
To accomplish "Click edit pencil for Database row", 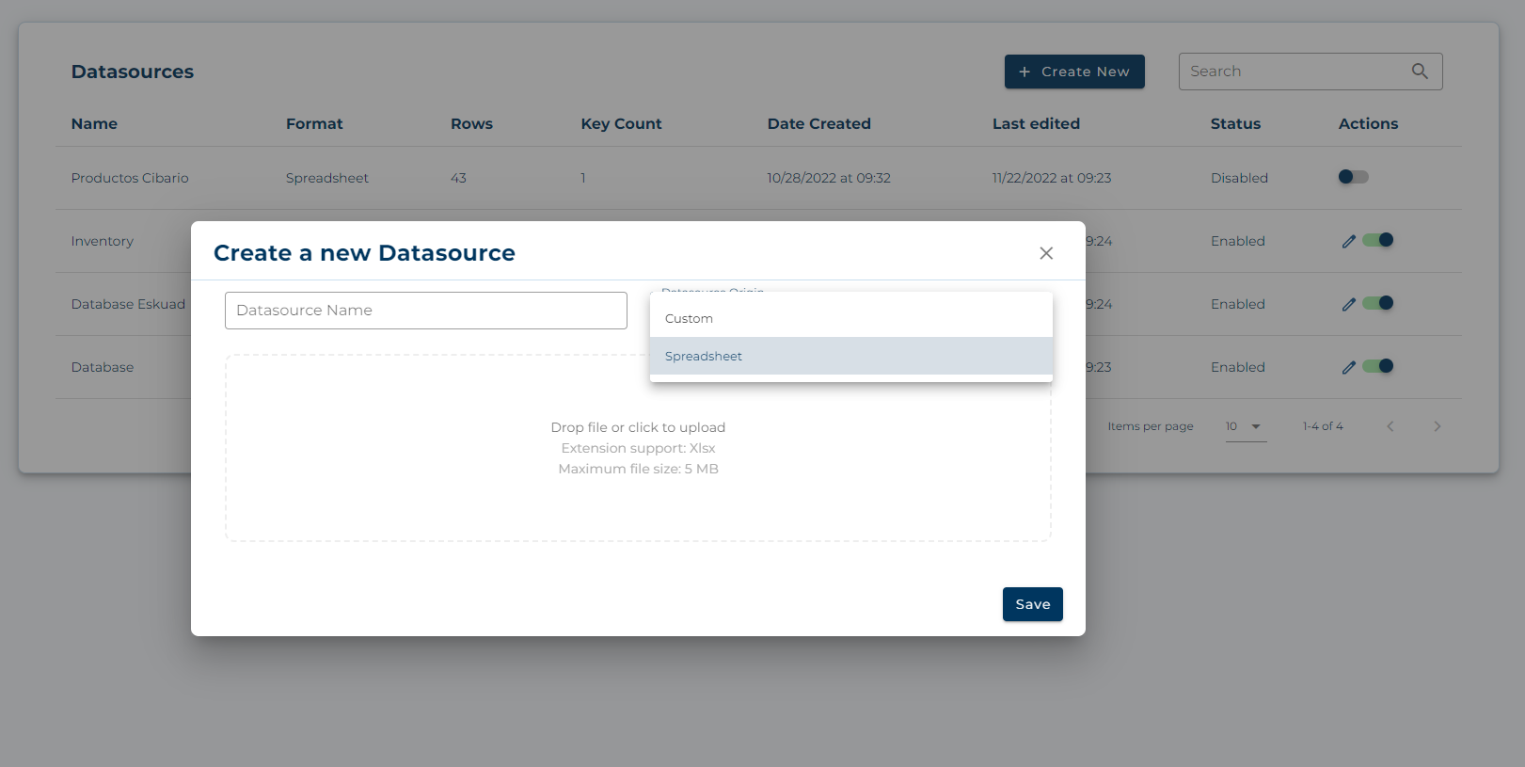I will (x=1348, y=368).
